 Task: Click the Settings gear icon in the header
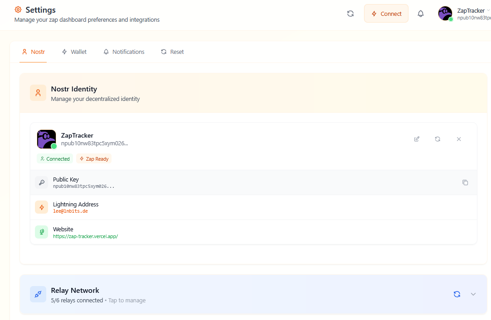click(18, 10)
